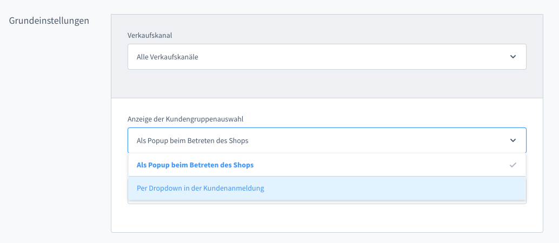559x243 pixels.
Task: Click the blank space between popup option text and checkmark
Action: 378,165
